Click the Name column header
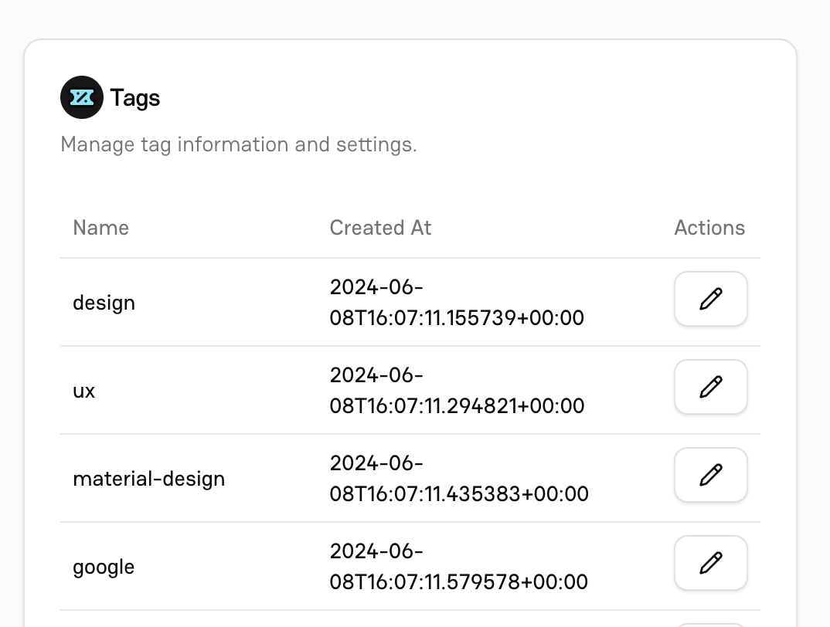The height and width of the screenshot is (627, 830). [x=100, y=228]
